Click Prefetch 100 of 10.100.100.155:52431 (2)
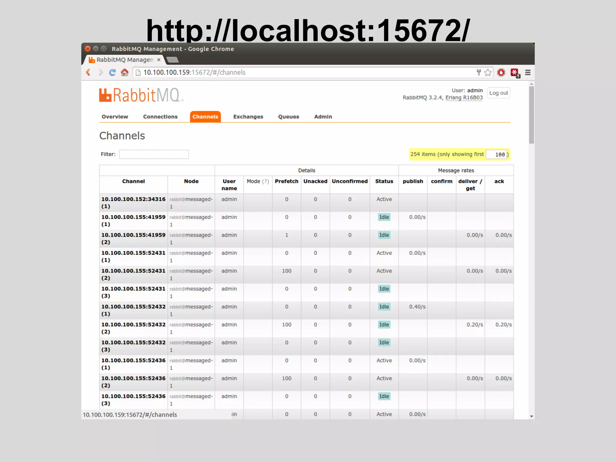This screenshot has width=616, height=462. click(287, 271)
